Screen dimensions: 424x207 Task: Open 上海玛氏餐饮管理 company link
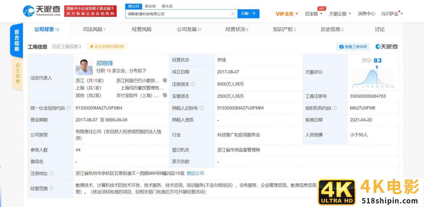click(142, 88)
